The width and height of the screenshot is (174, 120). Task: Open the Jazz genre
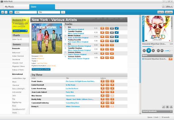pyautogui.click(x=14, y=96)
